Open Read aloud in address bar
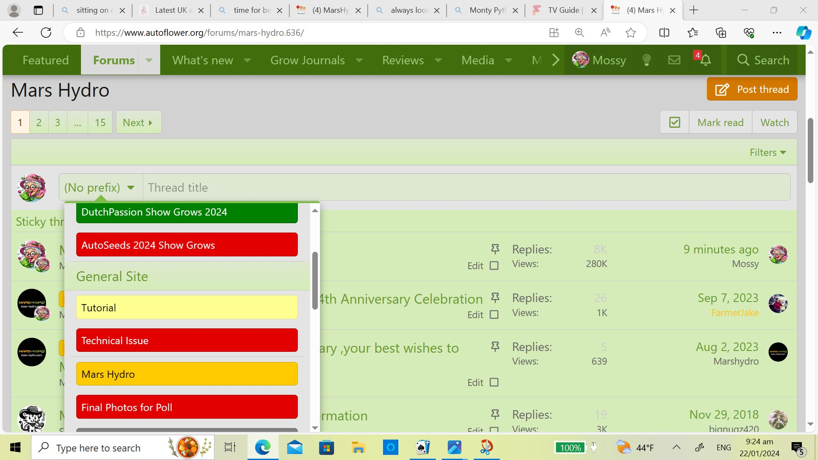Viewport: 818px width, 460px height. pos(605,33)
